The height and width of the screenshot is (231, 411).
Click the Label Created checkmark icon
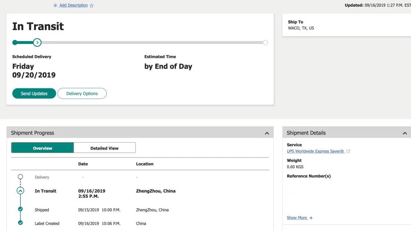[x=21, y=223]
